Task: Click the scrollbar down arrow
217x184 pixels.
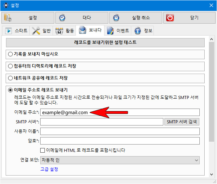Action: 211,174
